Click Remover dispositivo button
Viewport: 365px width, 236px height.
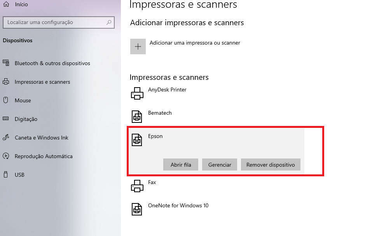[271, 165]
